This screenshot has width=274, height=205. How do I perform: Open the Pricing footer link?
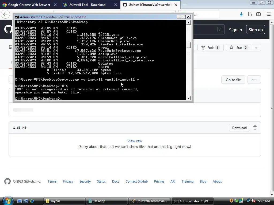[x=159, y=182]
